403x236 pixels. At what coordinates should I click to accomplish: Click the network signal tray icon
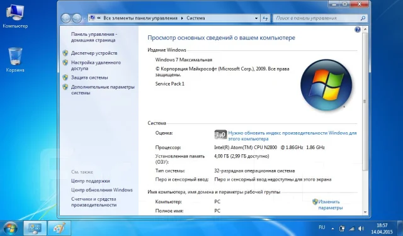click(351, 228)
